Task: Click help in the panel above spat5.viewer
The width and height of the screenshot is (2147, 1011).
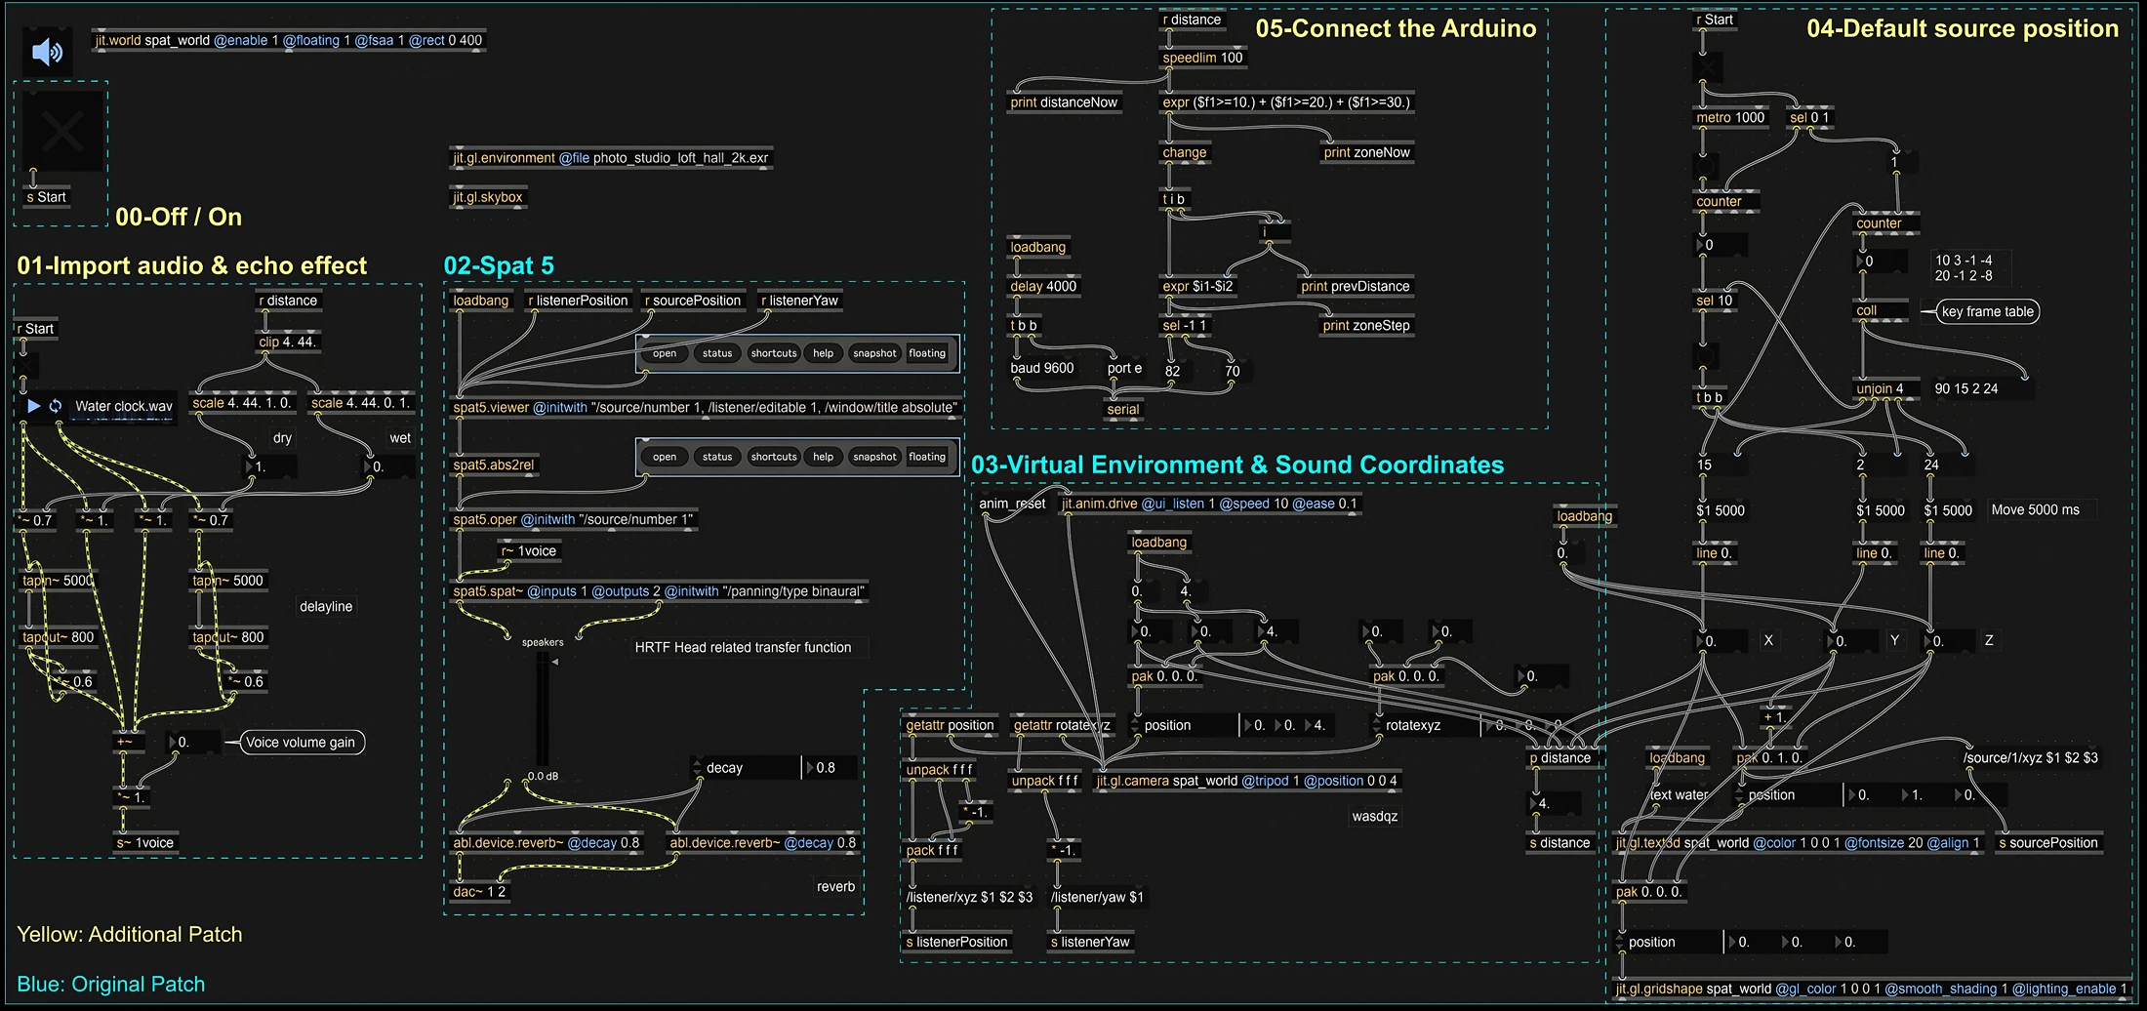Action: [824, 353]
